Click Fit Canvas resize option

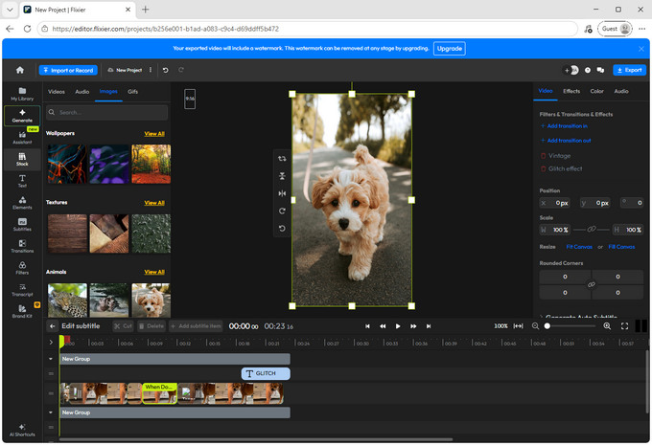579,247
